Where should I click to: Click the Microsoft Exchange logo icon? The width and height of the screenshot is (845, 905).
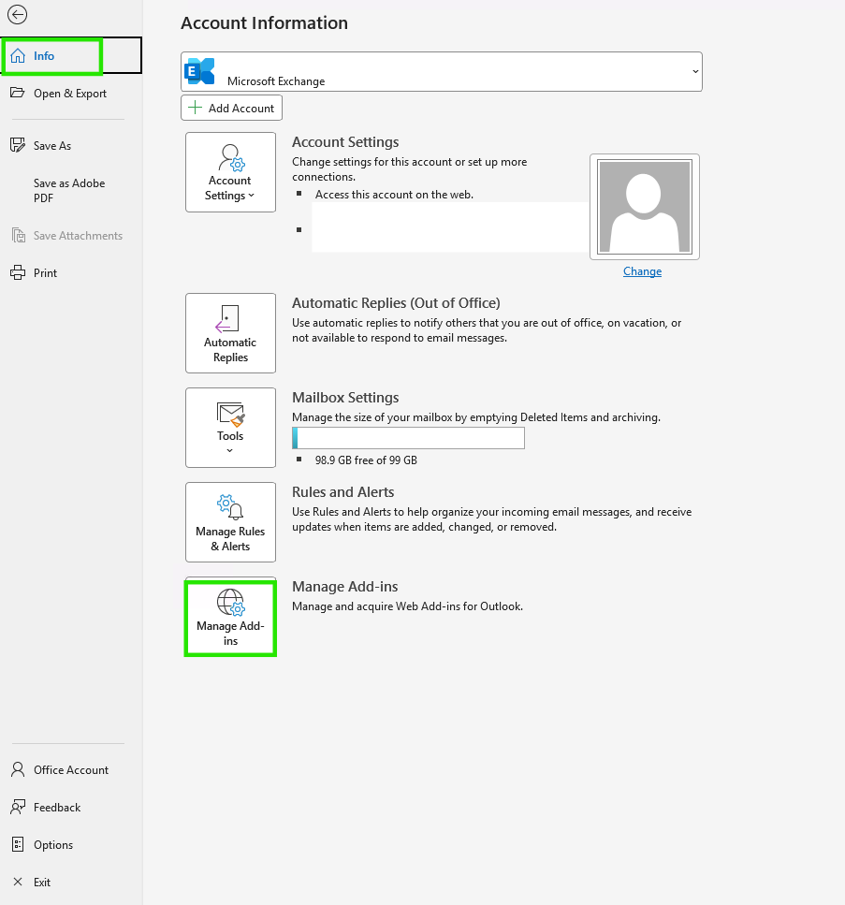[199, 71]
